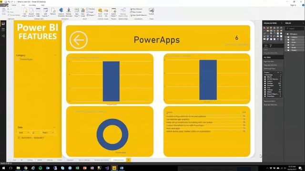305x171 pixels.
Task: Check the Details field in Fields pane
Action: (x=288, y=42)
